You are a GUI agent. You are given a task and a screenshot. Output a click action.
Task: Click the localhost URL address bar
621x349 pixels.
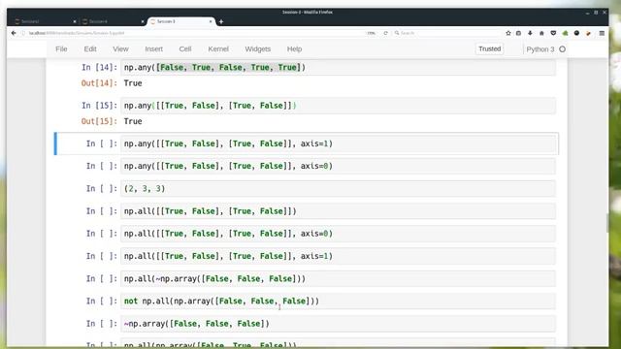[194, 33]
